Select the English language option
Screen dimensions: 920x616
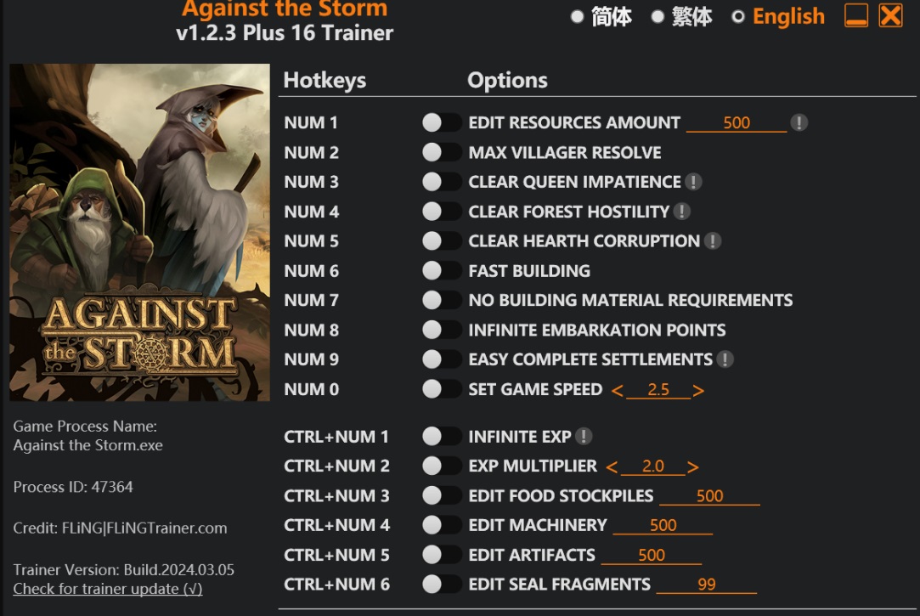(778, 17)
